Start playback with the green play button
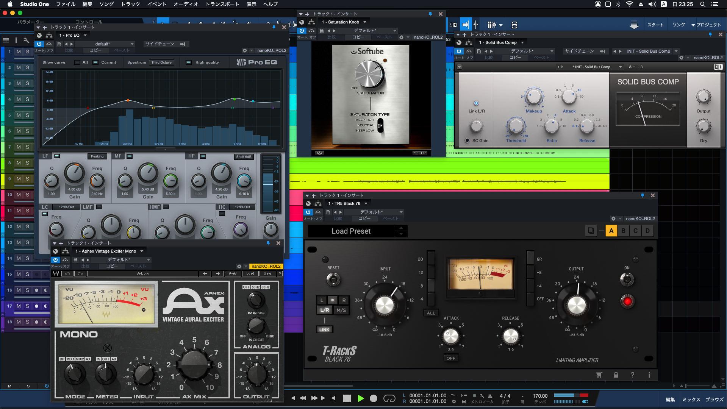 pyautogui.click(x=361, y=398)
